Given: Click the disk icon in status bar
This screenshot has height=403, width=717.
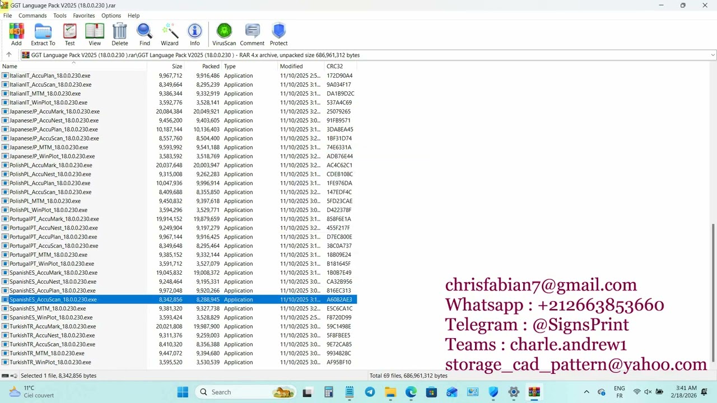Looking at the screenshot, I should pyautogui.click(x=5, y=376).
